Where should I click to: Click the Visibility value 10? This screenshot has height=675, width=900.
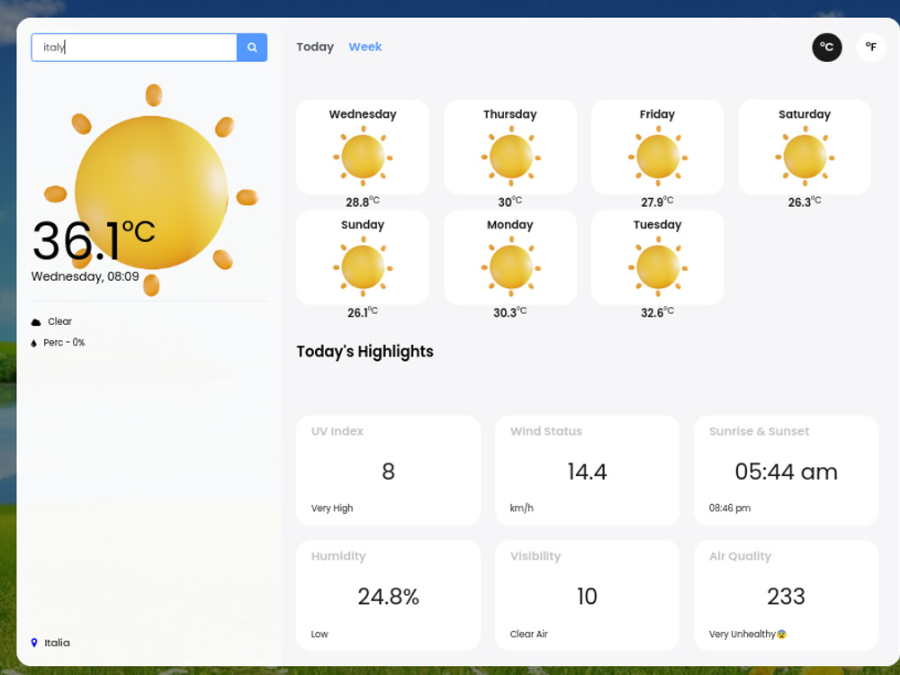tap(587, 597)
